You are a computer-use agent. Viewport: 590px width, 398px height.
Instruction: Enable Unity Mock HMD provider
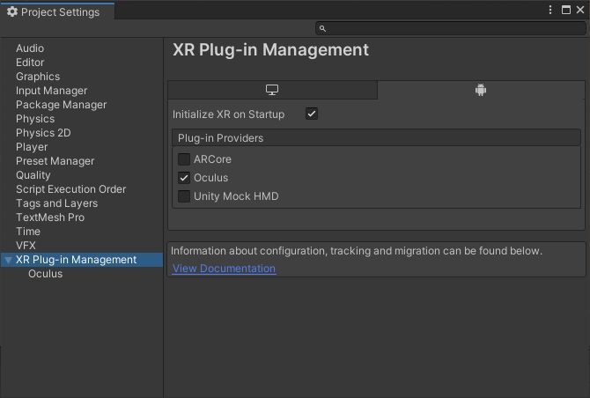(184, 196)
